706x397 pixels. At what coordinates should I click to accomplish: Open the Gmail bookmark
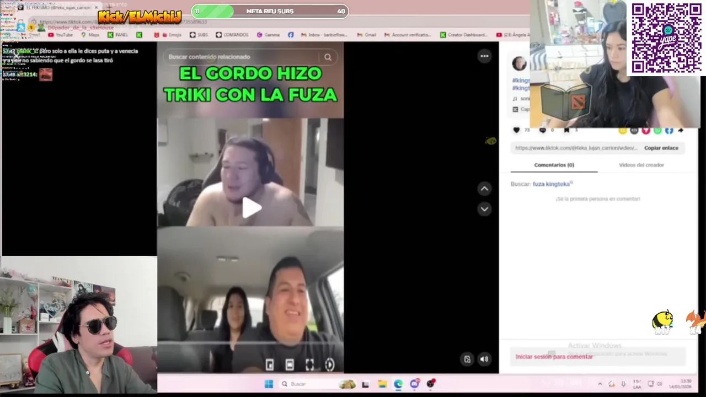click(367, 35)
